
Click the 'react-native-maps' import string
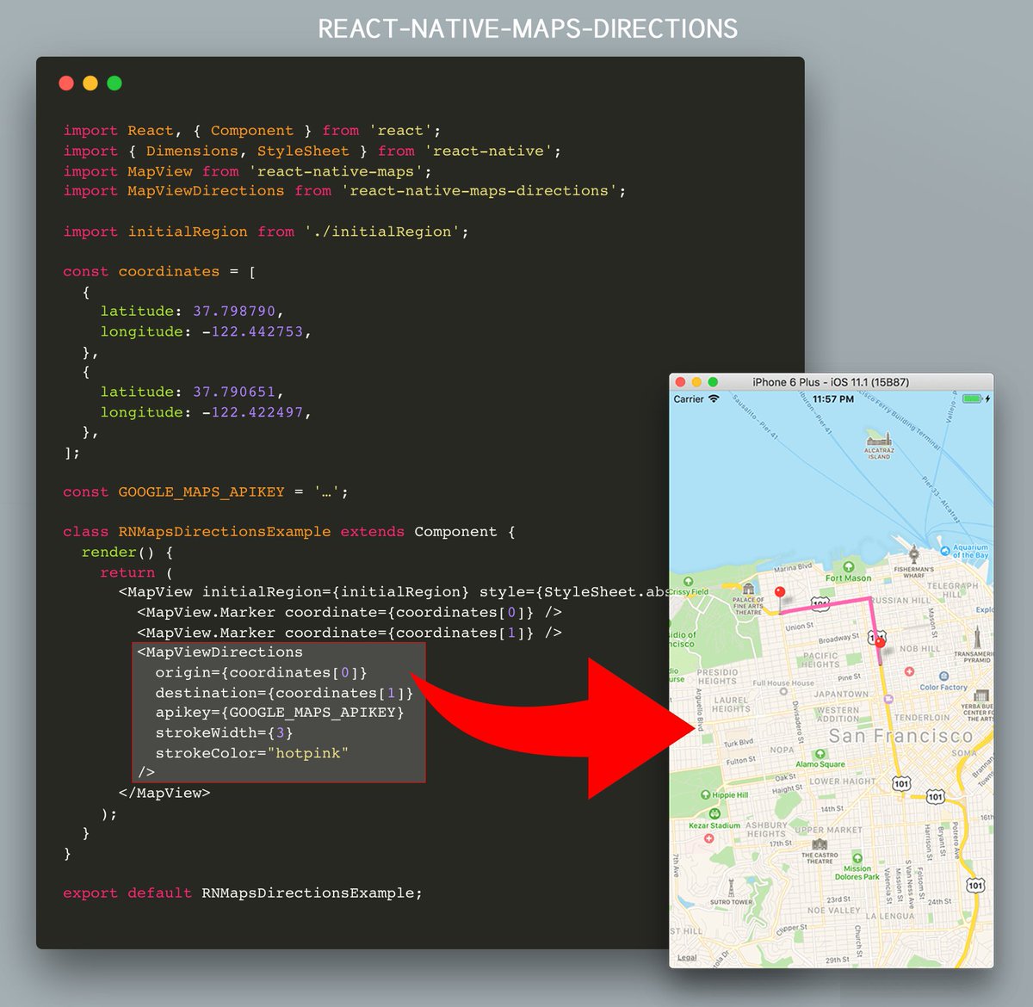[x=336, y=171]
